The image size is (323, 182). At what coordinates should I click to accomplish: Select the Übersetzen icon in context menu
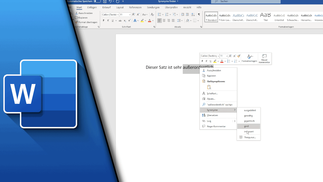(204, 115)
